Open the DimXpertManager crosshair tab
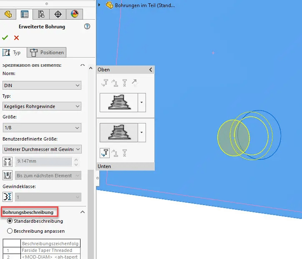Viewport: 302px width, 259px height. click(x=58, y=14)
